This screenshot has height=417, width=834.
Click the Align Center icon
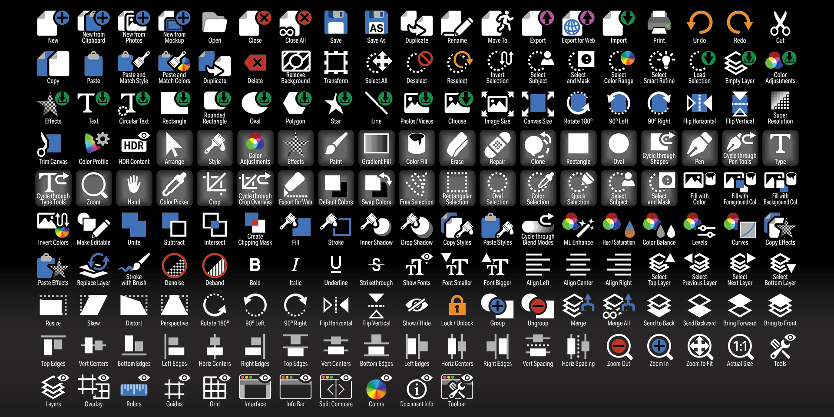pos(578,265)
